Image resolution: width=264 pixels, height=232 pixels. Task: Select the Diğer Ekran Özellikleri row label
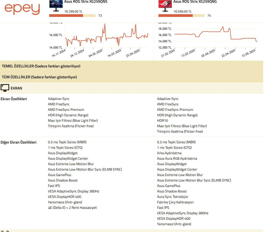point(19,142)
